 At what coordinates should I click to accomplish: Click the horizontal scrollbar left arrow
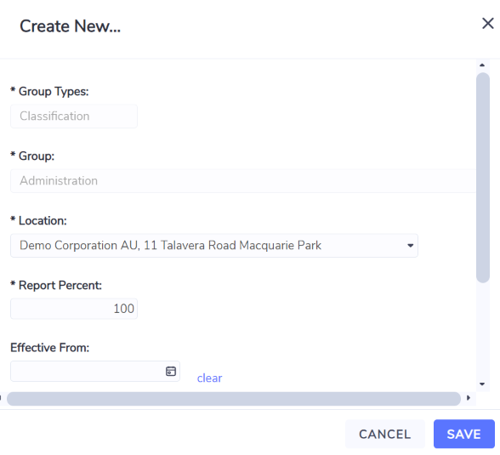point(1,398)
